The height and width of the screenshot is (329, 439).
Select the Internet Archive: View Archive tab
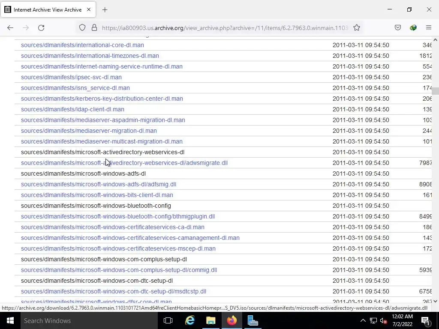48,9
